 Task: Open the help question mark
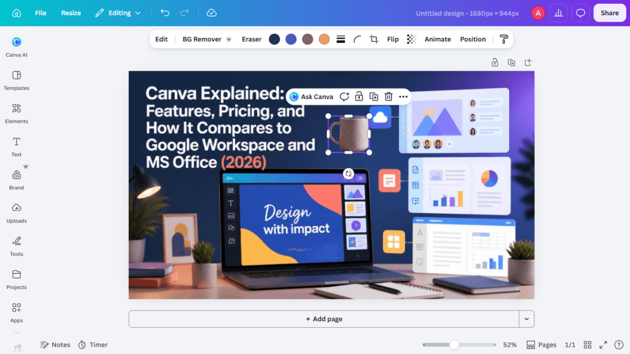click(619, 345)
